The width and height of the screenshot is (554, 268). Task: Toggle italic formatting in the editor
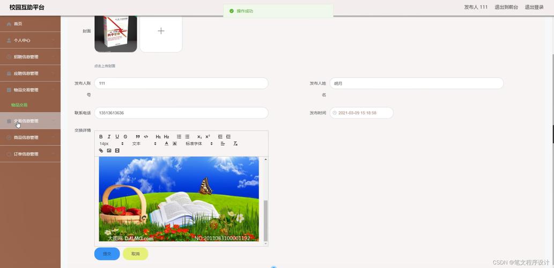tap(109, 137)
